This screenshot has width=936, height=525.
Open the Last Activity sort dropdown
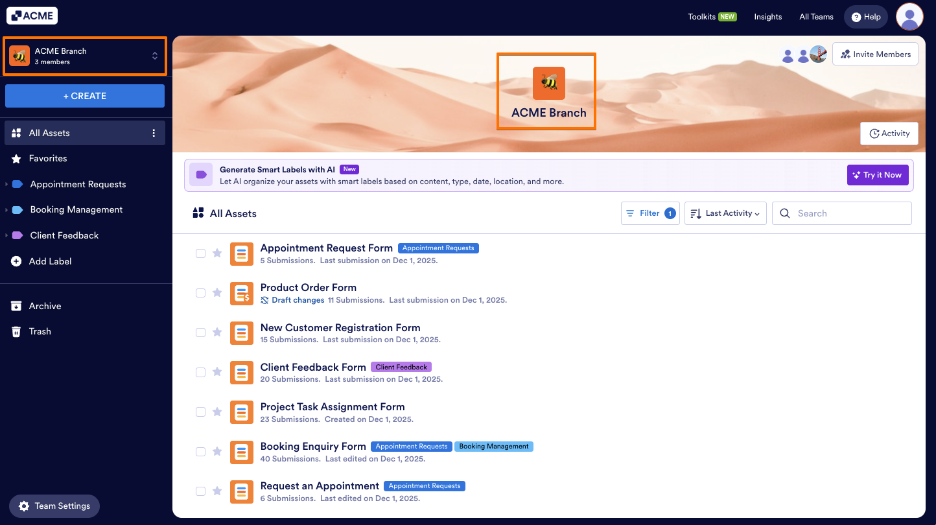pyautogui.click(x=725, y=213)
